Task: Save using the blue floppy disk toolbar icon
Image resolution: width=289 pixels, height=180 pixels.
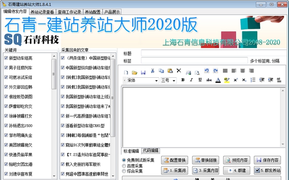Action: click(143, 72)
